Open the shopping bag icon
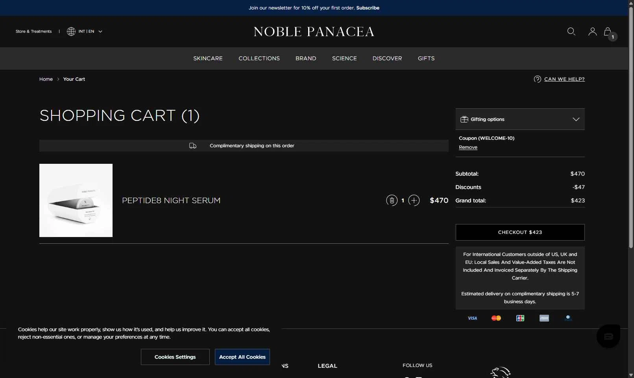The width and height of the screenshot is (634, 378). click(x=608, y=31)
